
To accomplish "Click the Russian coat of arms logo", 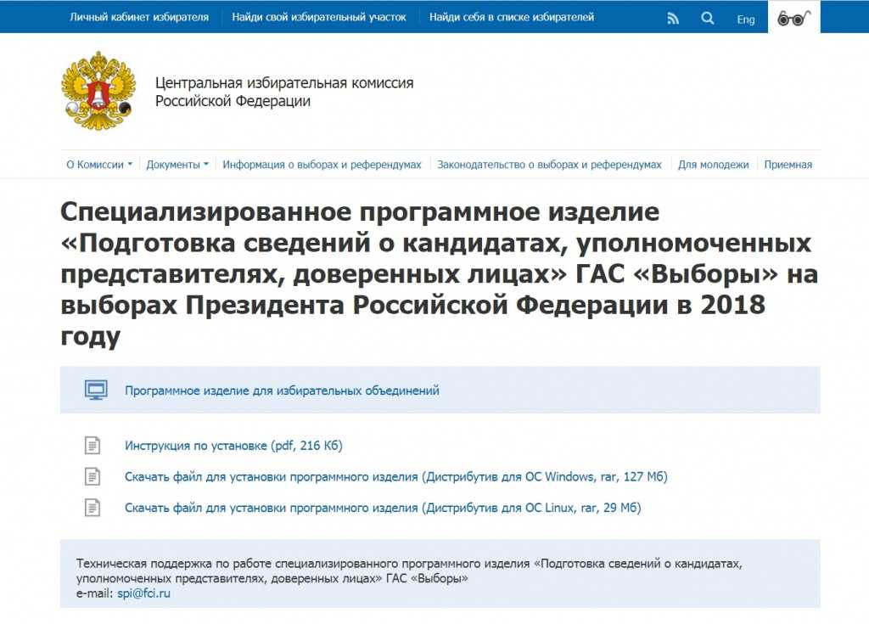I will tap(98, 90).
